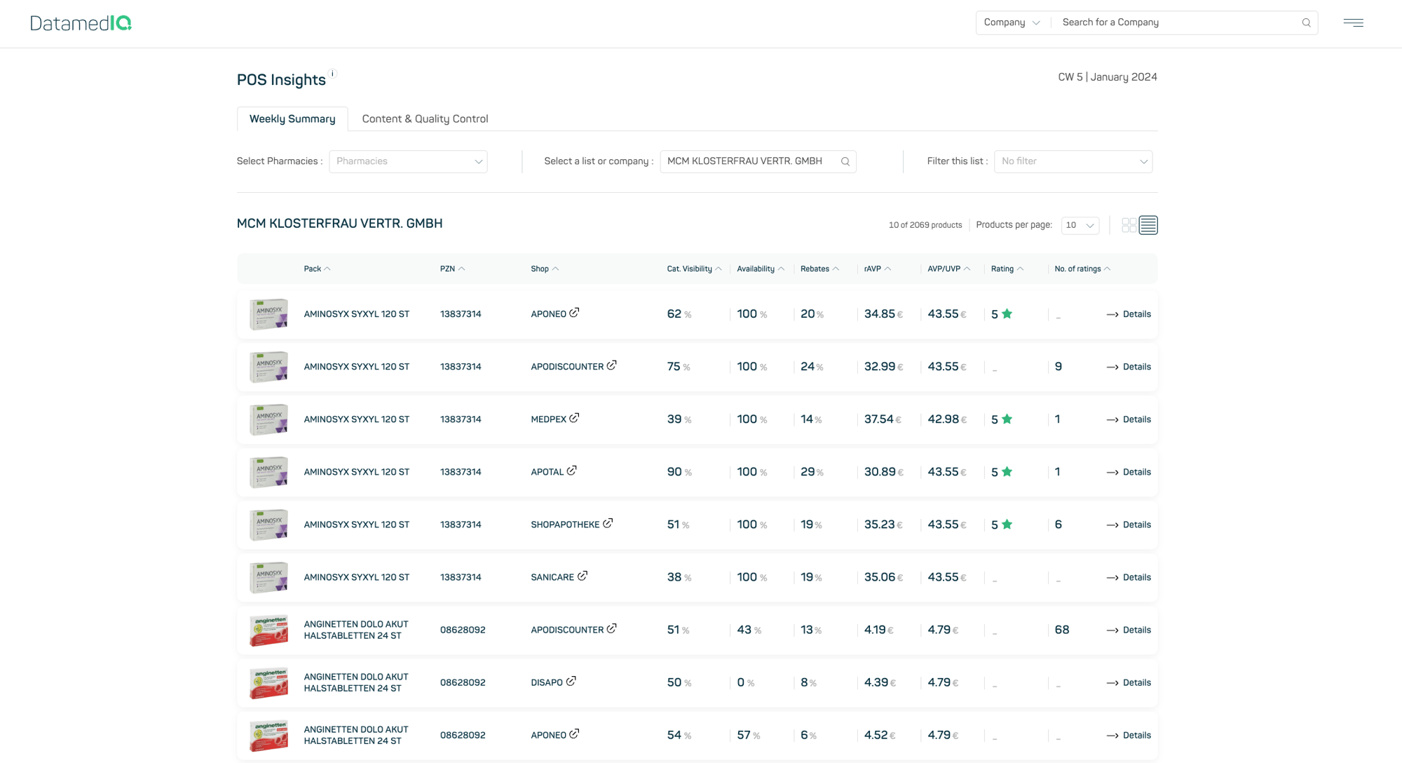The height and width of the screenshot is (763, 1402).
Task: Click the POS Insights info icon
Action: tap(333, 74)
